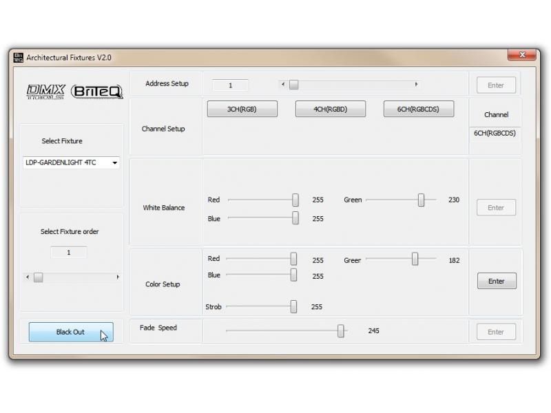Click the White Balance Green slider handle
This screenshot has width=551, height=413.
pos(421,200)
